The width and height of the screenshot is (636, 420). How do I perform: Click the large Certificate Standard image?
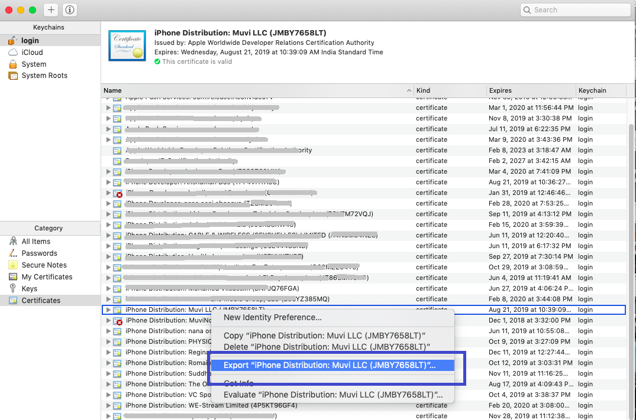(127, 45)
